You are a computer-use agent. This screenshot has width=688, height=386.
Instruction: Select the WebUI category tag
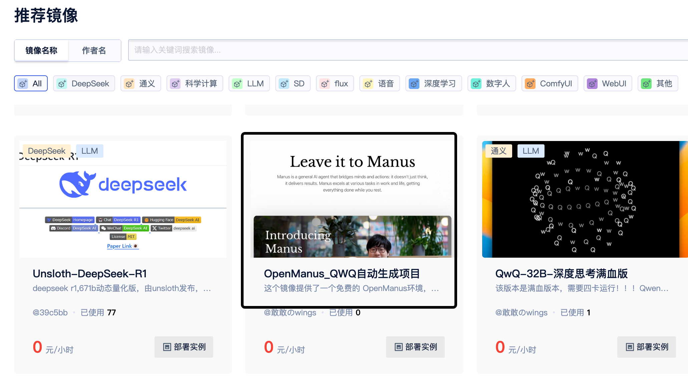[x=607, y=84]
